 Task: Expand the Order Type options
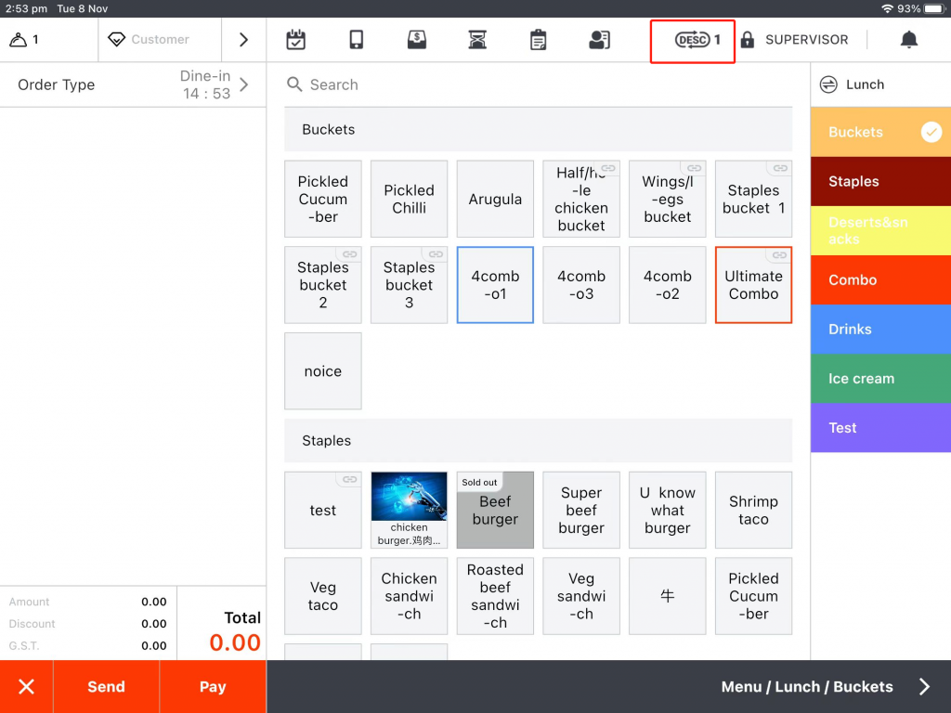[x=133, y=84]
